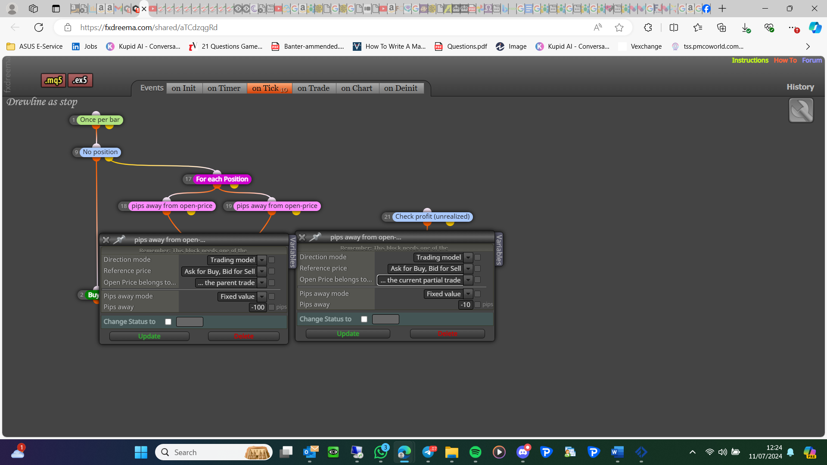This screenshot has height=465, width=827.
Task: Toggle Reference price checkbox in left dialog
Action: [271, 271]
